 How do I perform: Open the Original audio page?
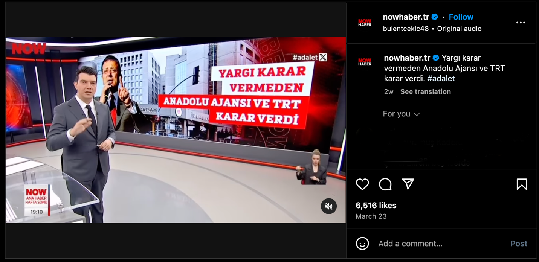point(459,29)
